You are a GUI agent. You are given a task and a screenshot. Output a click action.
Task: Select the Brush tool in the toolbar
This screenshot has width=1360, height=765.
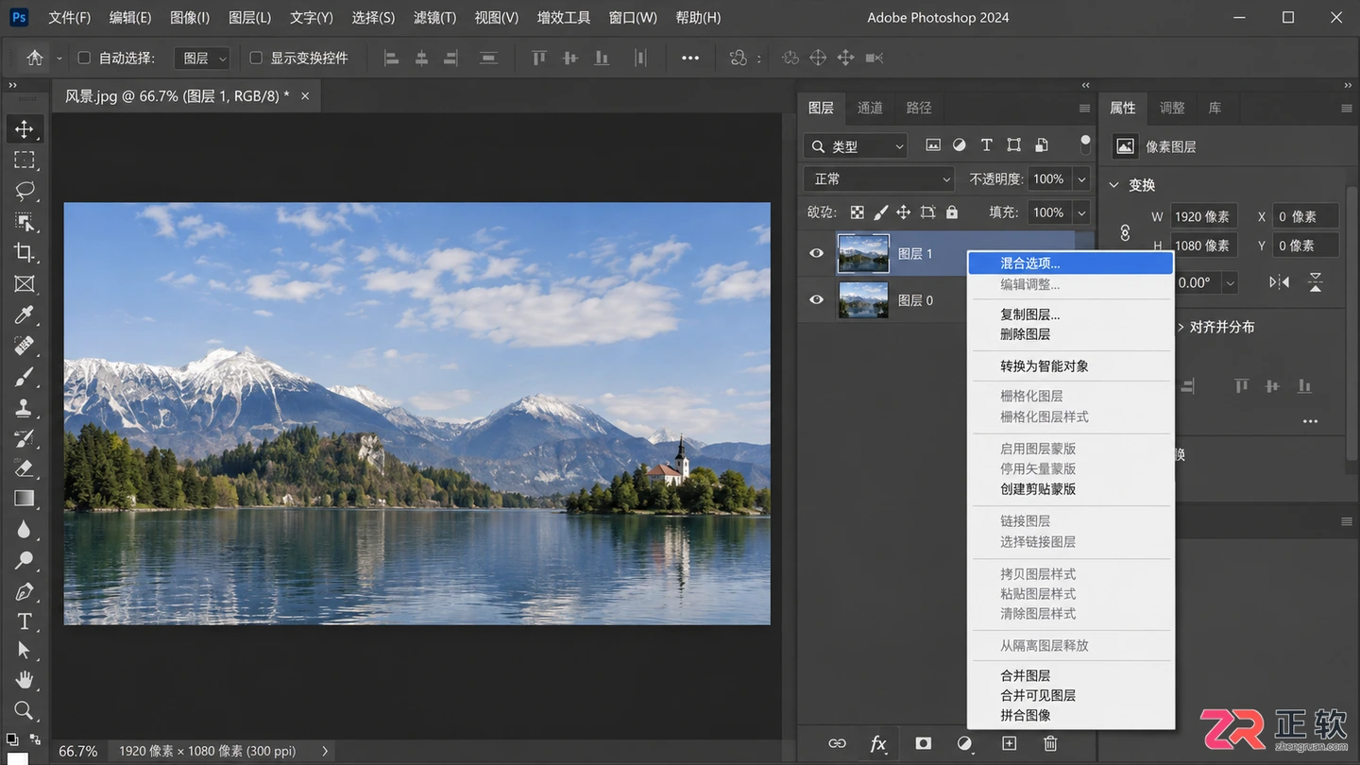pos(25,377)
